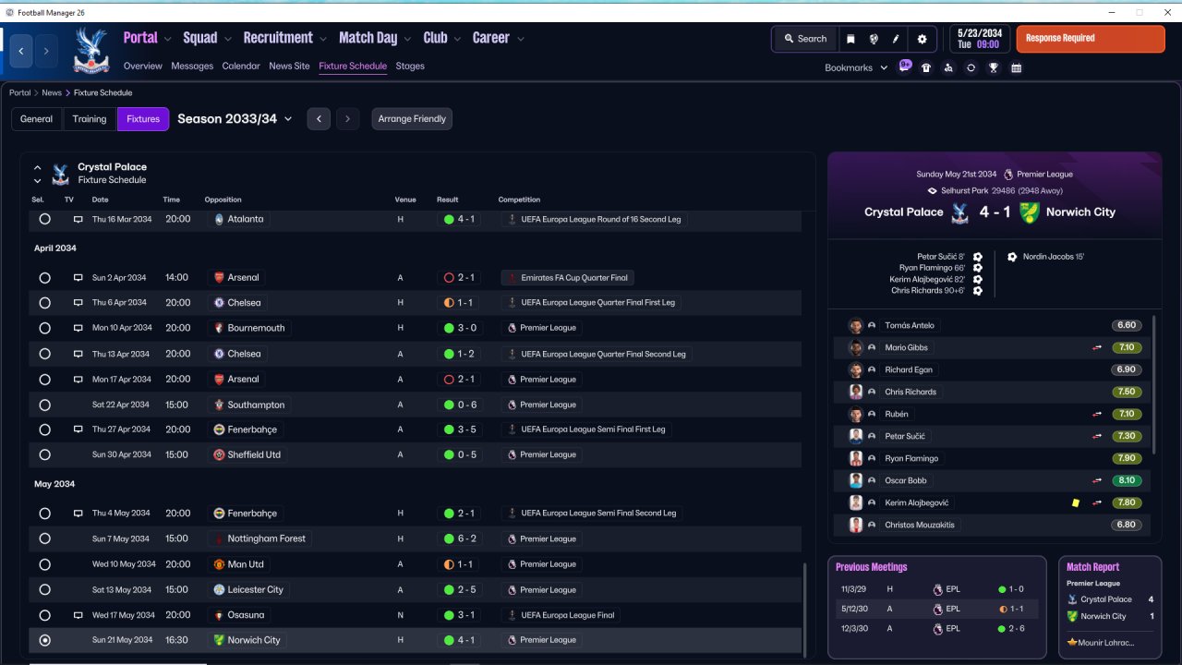Click the bookmark flag icon near Search
The height and width of the screenshot is (665, 1182).
tap(850, 39)
